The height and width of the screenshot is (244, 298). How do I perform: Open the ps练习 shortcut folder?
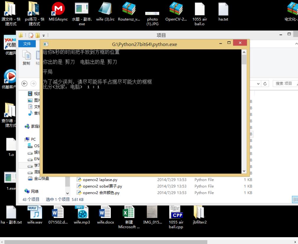click(34, 14)
